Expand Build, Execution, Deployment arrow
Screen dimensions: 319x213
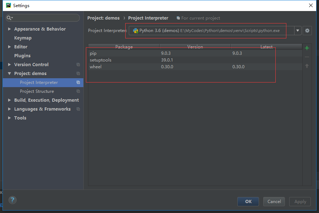[9, 100]
